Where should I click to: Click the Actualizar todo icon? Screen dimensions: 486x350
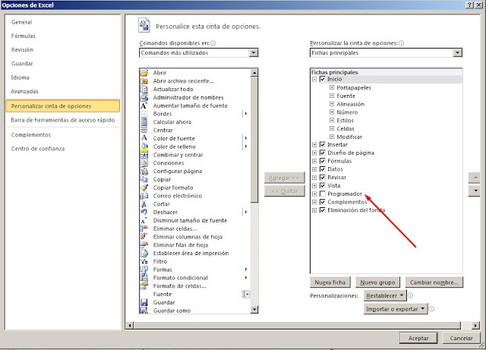144,90
